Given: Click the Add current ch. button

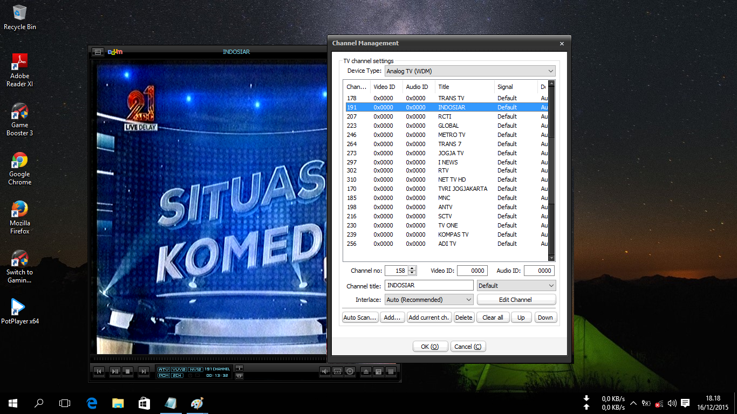Looking at the screenshot, I should click(x=429, y=318).
